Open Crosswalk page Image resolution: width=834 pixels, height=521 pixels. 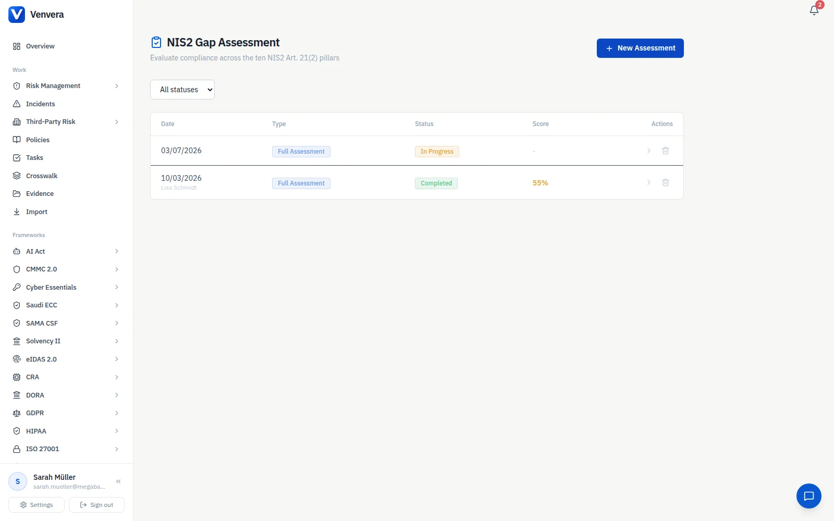pyautogui.click(x=66, y=176)
